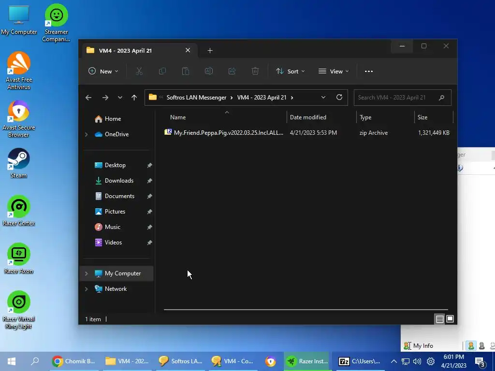This screenshot has height=371, width=495.
Task: Select Streamer Companion desktop icon
Action: (x=56, y=23)
